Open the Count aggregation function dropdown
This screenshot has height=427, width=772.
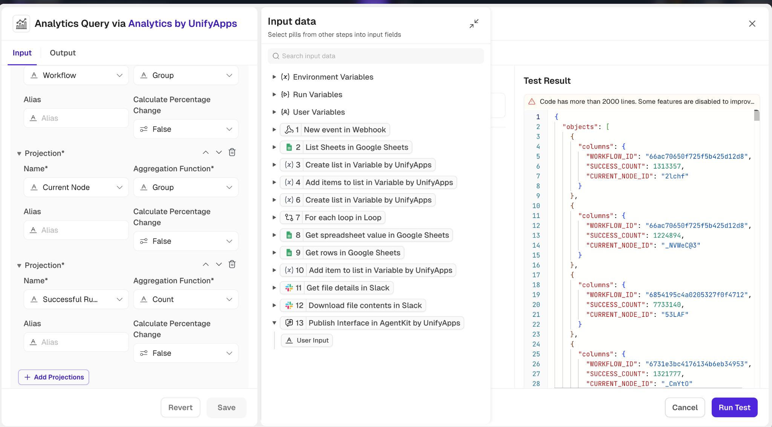(x=186, y=299)
